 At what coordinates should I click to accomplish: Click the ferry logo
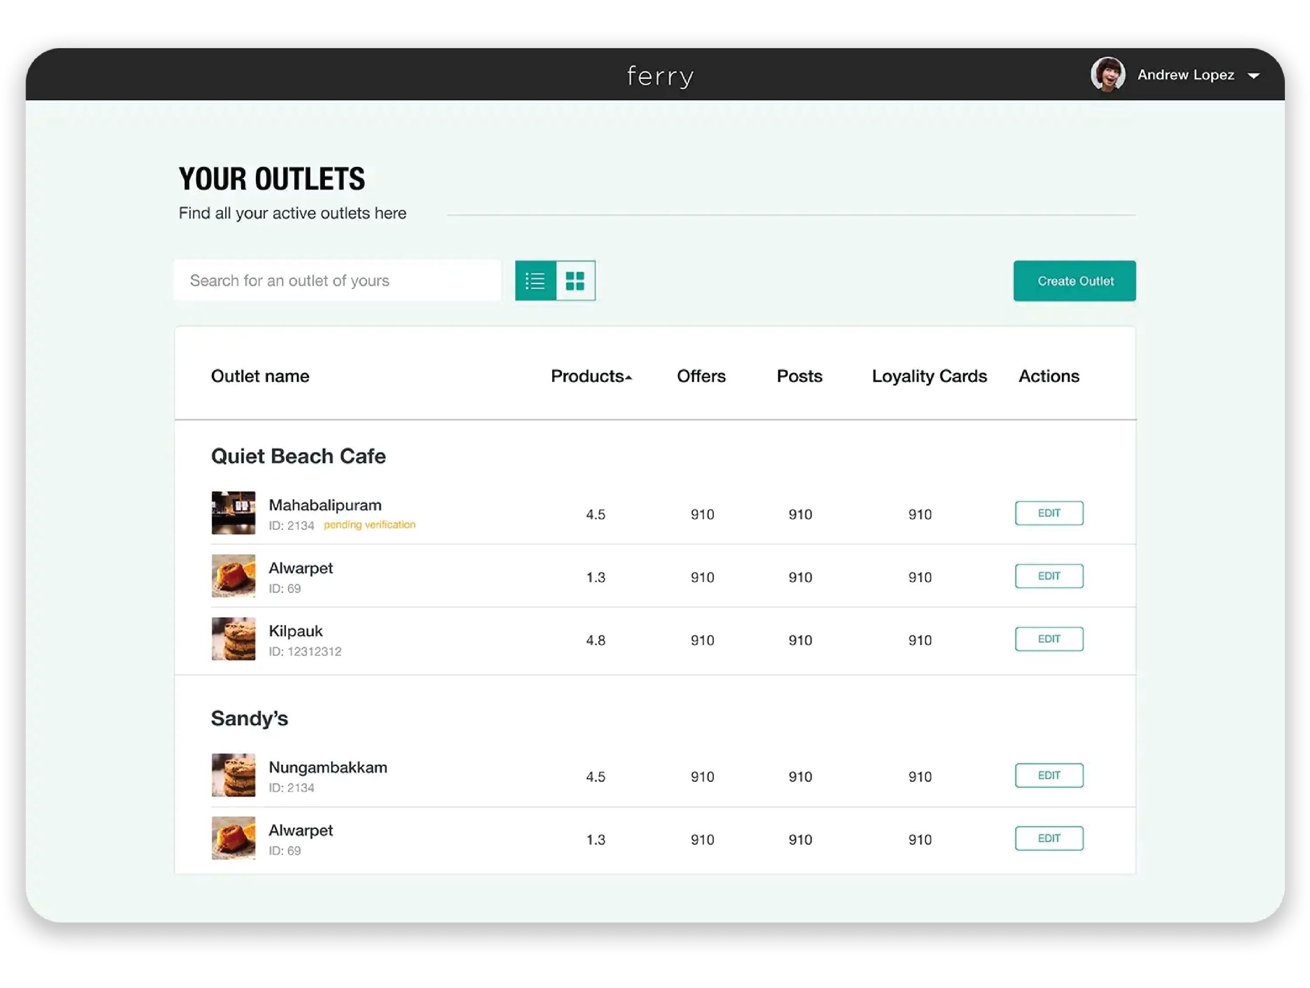[x=660, y=76]
